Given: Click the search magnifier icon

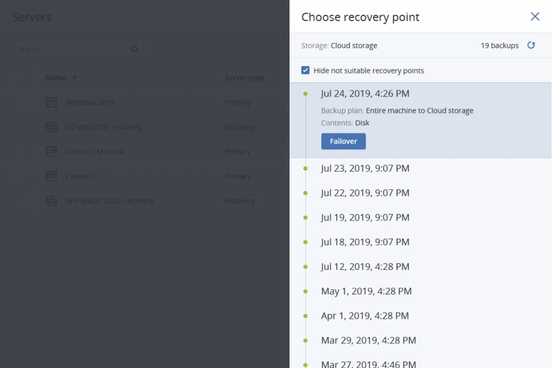Looking at the screenshot, I should tap(135, 49).
